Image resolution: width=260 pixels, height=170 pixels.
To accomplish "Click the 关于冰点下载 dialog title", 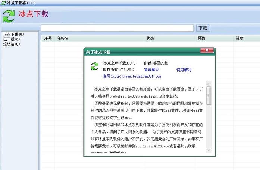I will point(98,52).
